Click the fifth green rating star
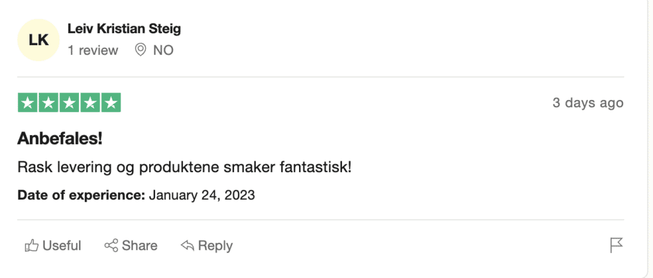This screenshot has width=653, height=278. (x=111, y=103)
